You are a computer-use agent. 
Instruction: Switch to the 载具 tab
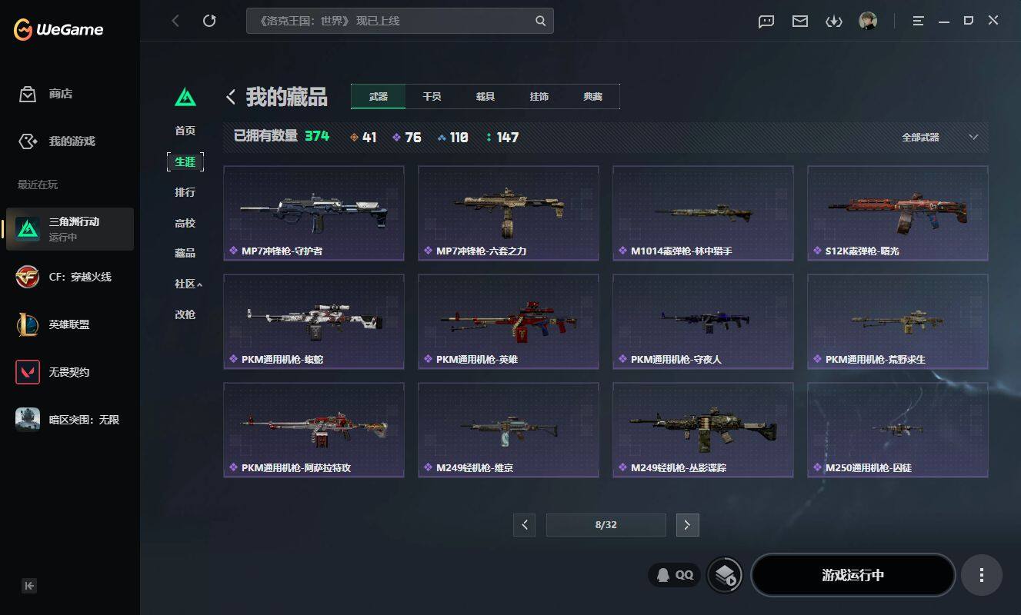(485, 97)
